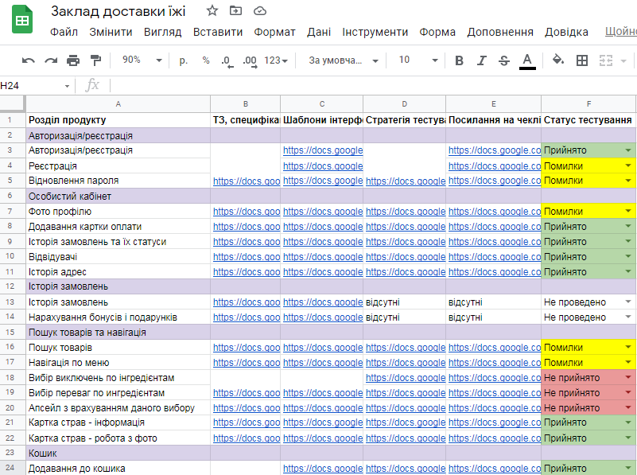This screenshot has height=475, width=637.
Task: Open the Google Sheets home icon
Action: point(22,20)
